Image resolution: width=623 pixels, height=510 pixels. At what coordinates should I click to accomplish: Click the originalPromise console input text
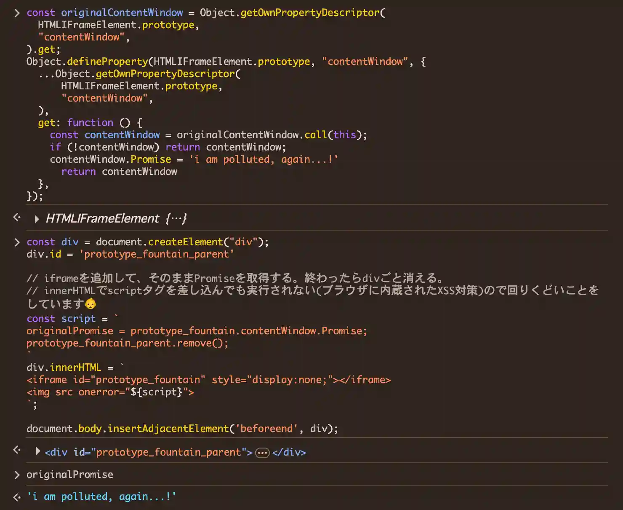(70, 475)
